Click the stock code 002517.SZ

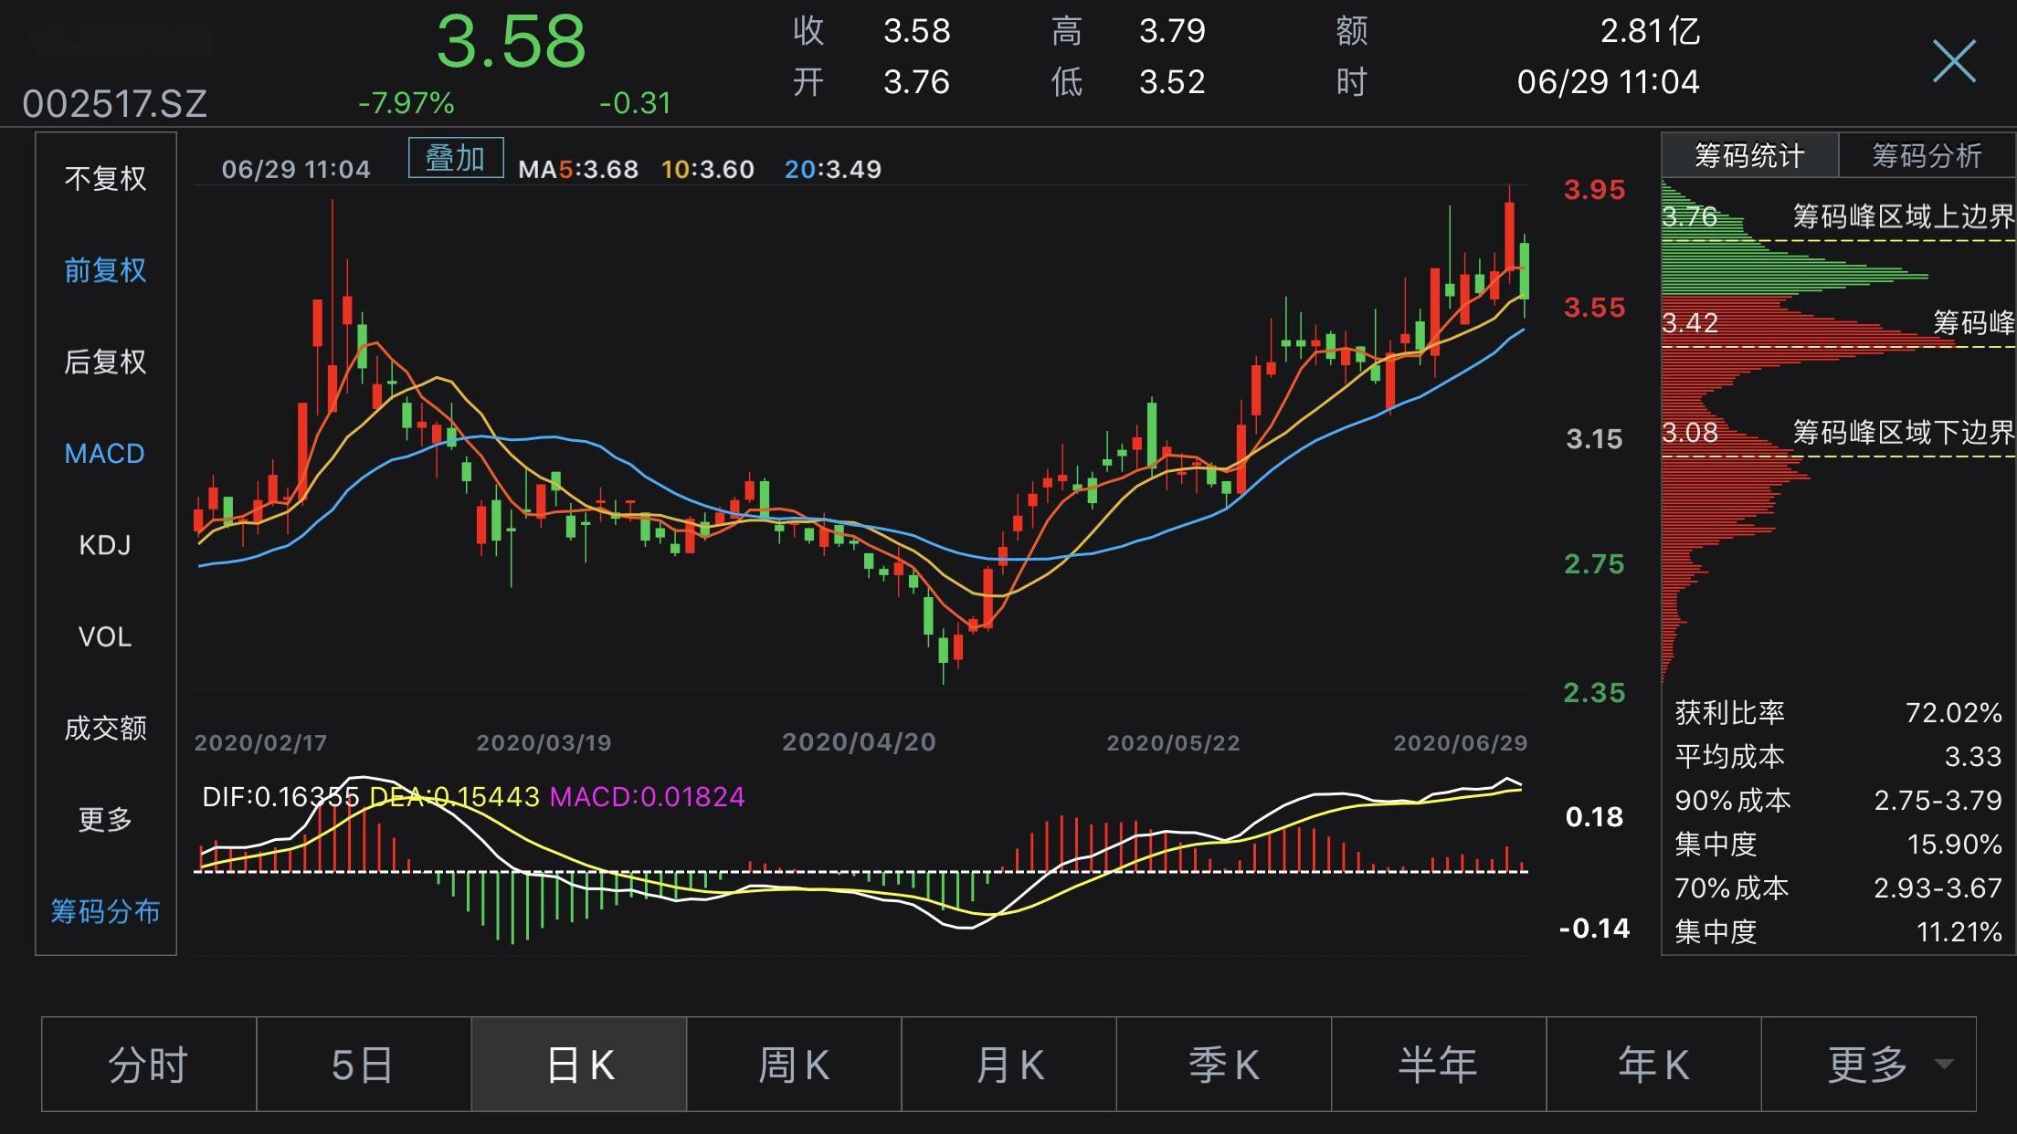pos(115,103)
